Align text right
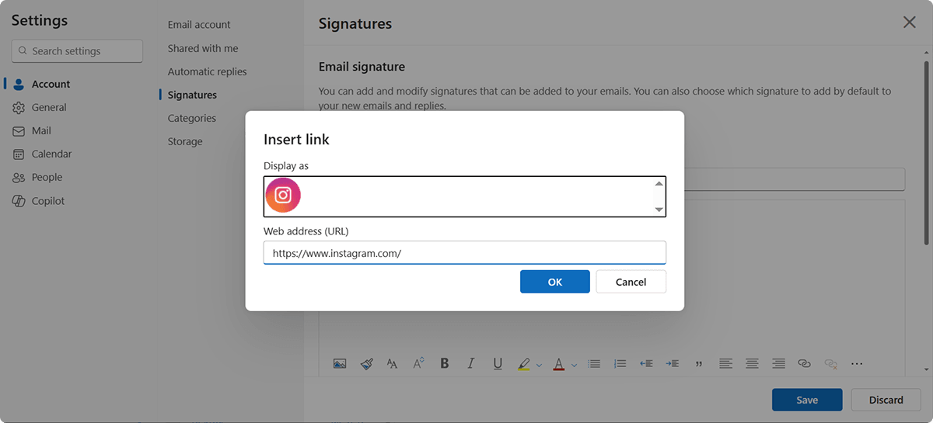The height and width of the screenshot is (423, 933). 778,363
